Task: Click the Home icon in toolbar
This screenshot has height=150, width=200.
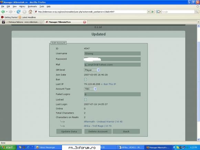Action: [30, 12]
